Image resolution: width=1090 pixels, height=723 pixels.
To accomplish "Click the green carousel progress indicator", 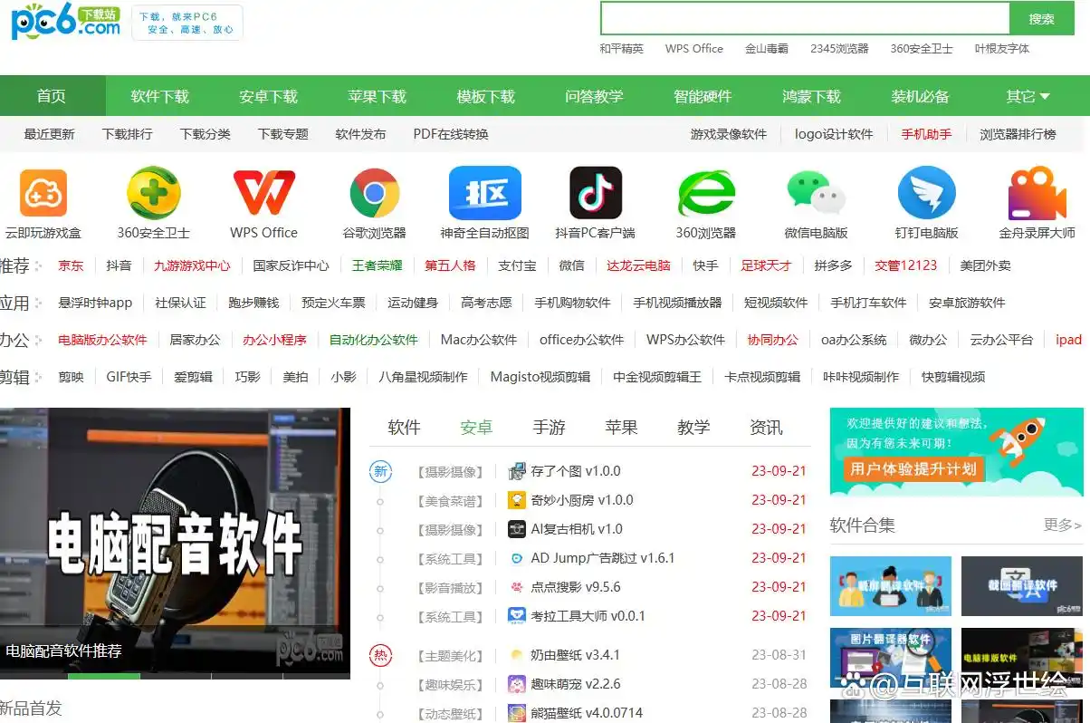I will (104, 675).
